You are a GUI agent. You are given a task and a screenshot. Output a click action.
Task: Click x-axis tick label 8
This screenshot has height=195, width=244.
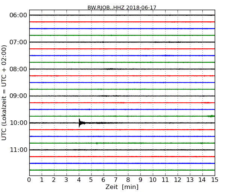(x=128, y=180)
